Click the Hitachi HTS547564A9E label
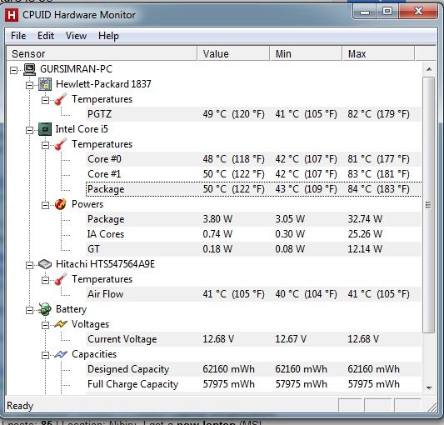444x425 pixels. coord(105,264)
